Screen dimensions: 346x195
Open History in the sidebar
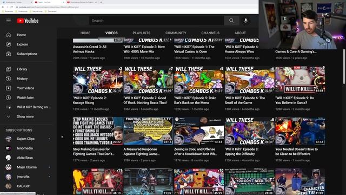point(22,79)
